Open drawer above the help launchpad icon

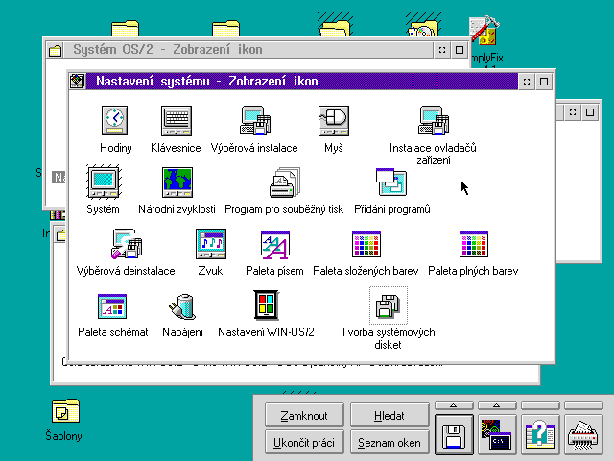539,405
